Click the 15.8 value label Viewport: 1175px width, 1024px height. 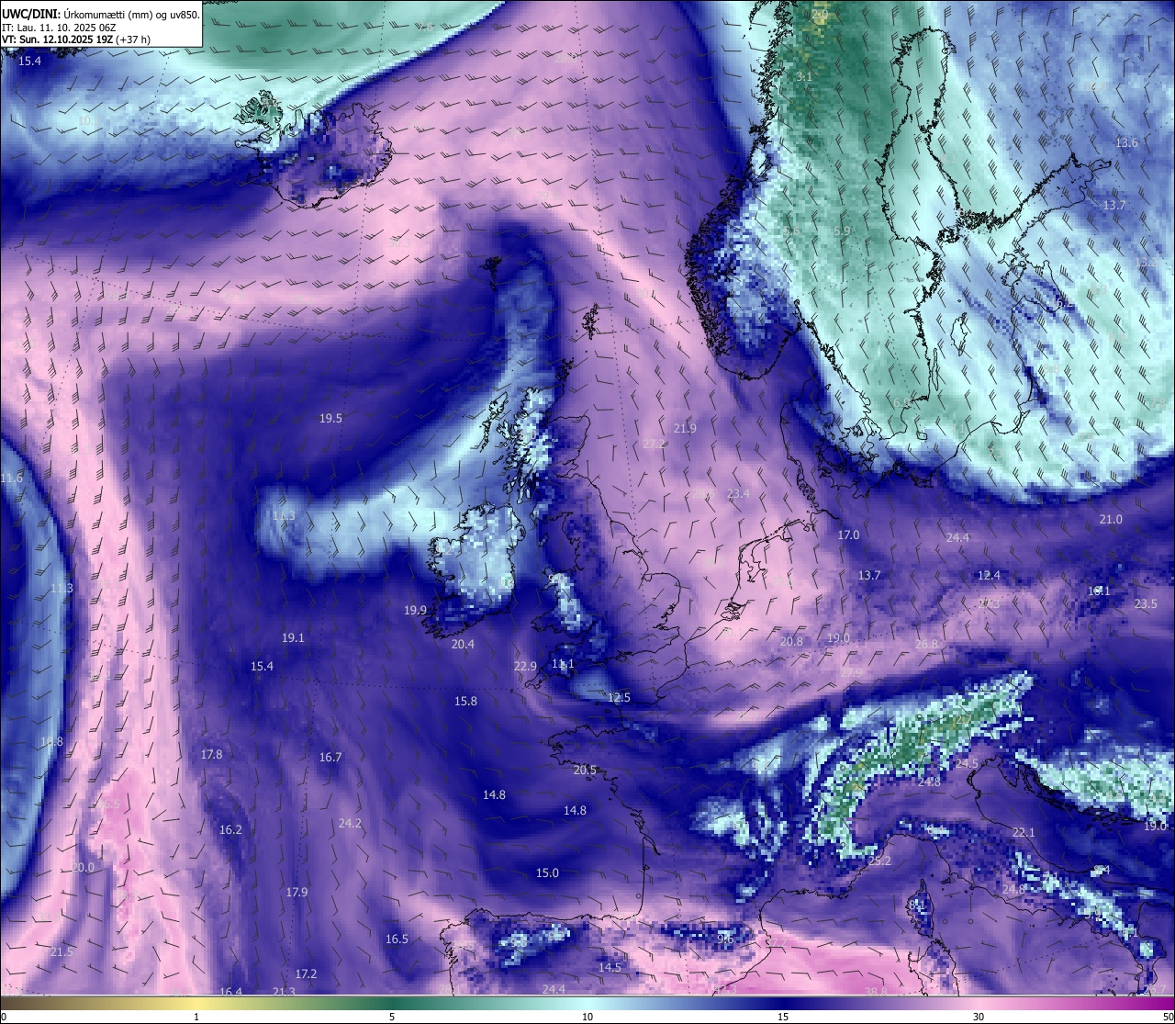(x=465, y=701)
